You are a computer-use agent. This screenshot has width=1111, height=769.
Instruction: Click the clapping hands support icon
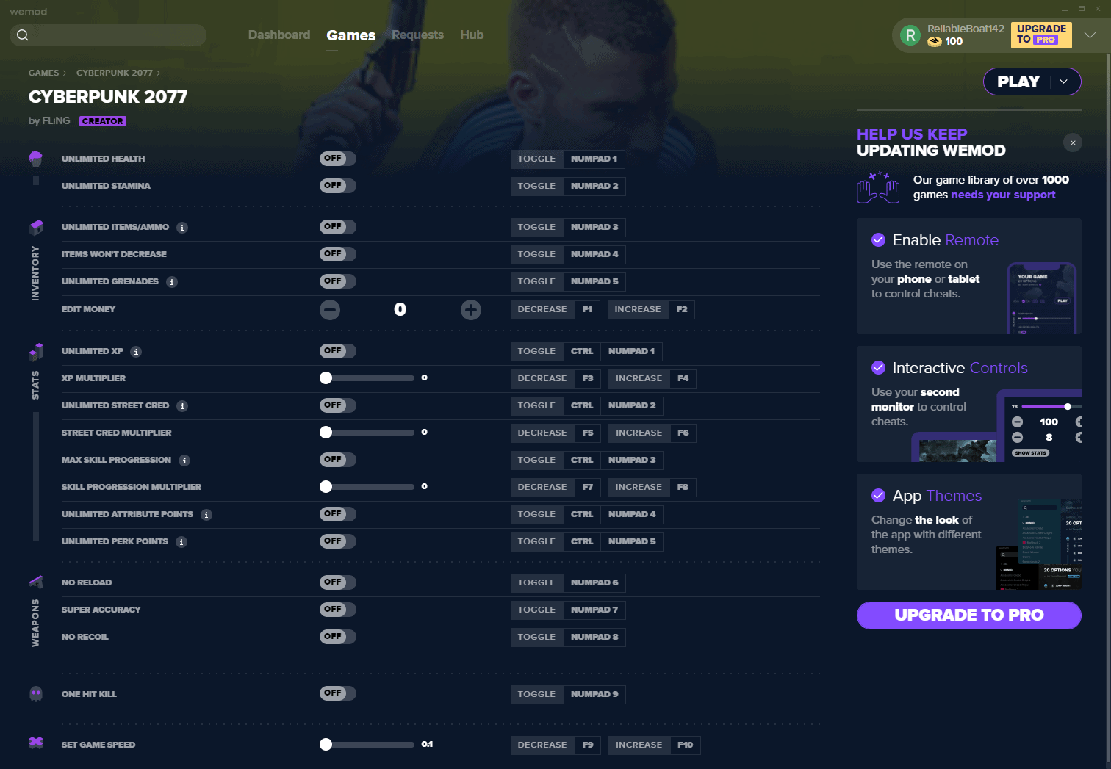point(878,187)
